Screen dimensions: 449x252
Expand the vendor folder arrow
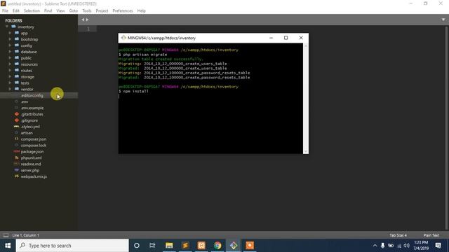(10, 89)
